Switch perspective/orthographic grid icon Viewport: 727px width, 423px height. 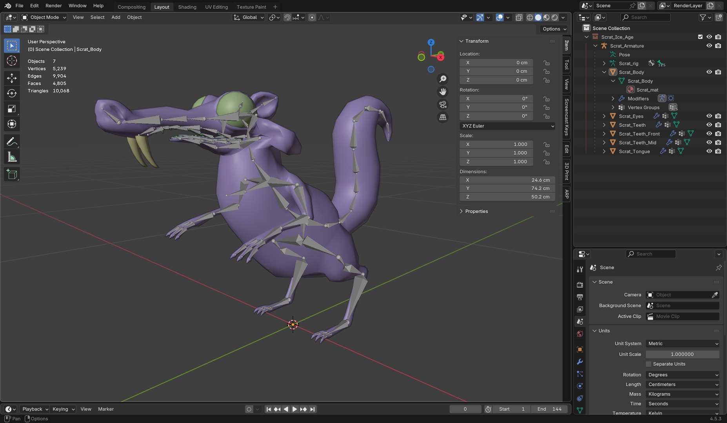point(443,117)
